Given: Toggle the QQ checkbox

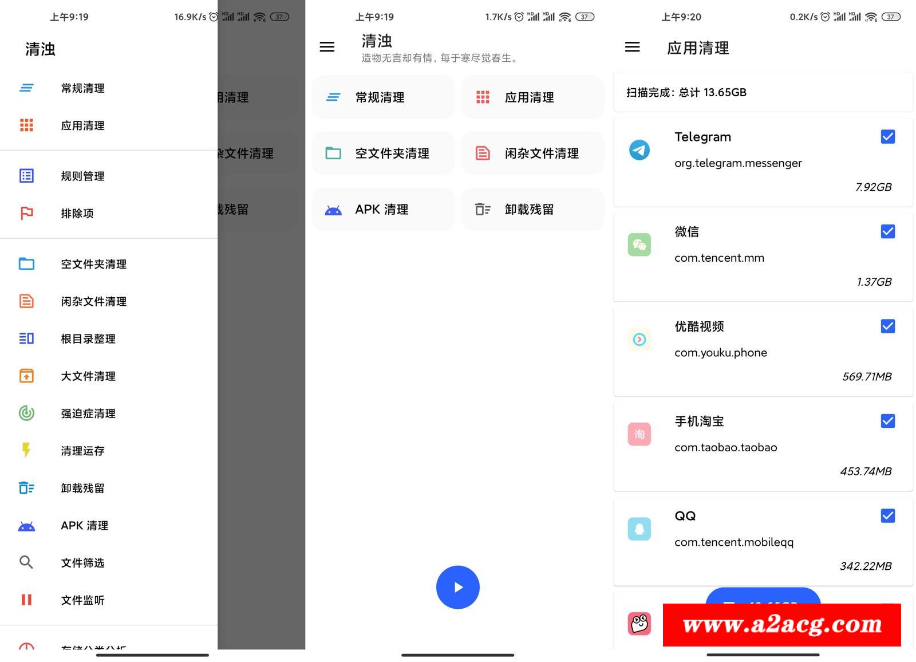Looking at the screenshot, I should [x=887, y=516].
